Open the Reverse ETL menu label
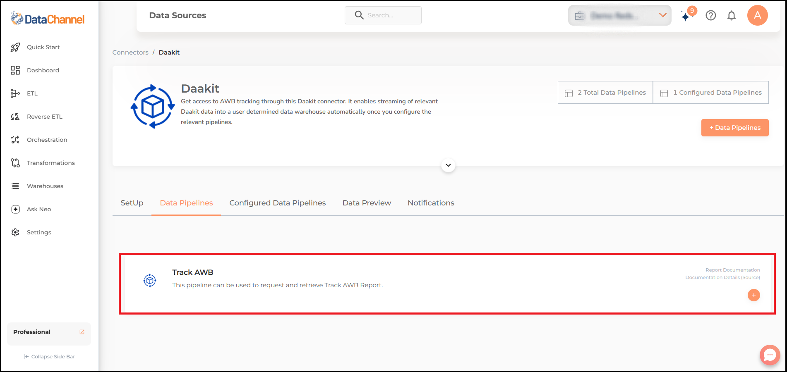 coord(45,117)
